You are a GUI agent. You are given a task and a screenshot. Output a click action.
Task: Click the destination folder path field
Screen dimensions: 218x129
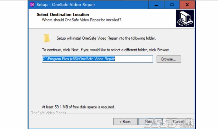click(97, 59)
